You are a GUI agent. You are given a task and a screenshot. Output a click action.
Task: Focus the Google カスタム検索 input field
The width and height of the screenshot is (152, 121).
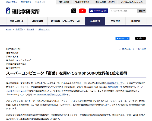coord(123,11)
